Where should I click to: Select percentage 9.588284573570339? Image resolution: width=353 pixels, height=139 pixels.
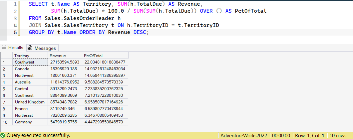click(x=105, y=82)
